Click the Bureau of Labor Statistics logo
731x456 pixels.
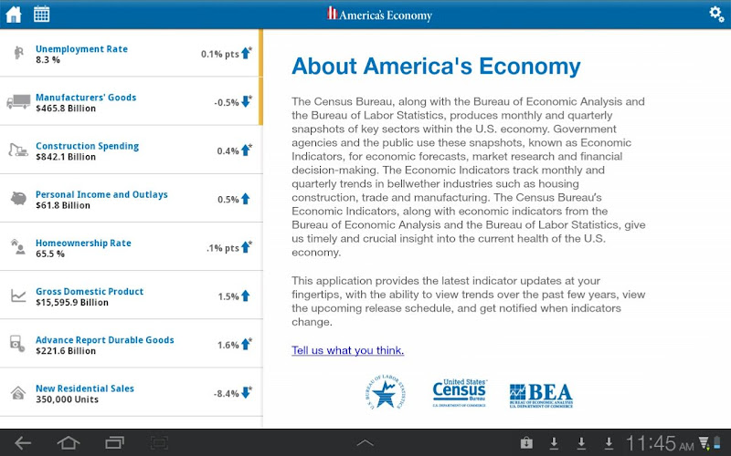pos(385,393)
